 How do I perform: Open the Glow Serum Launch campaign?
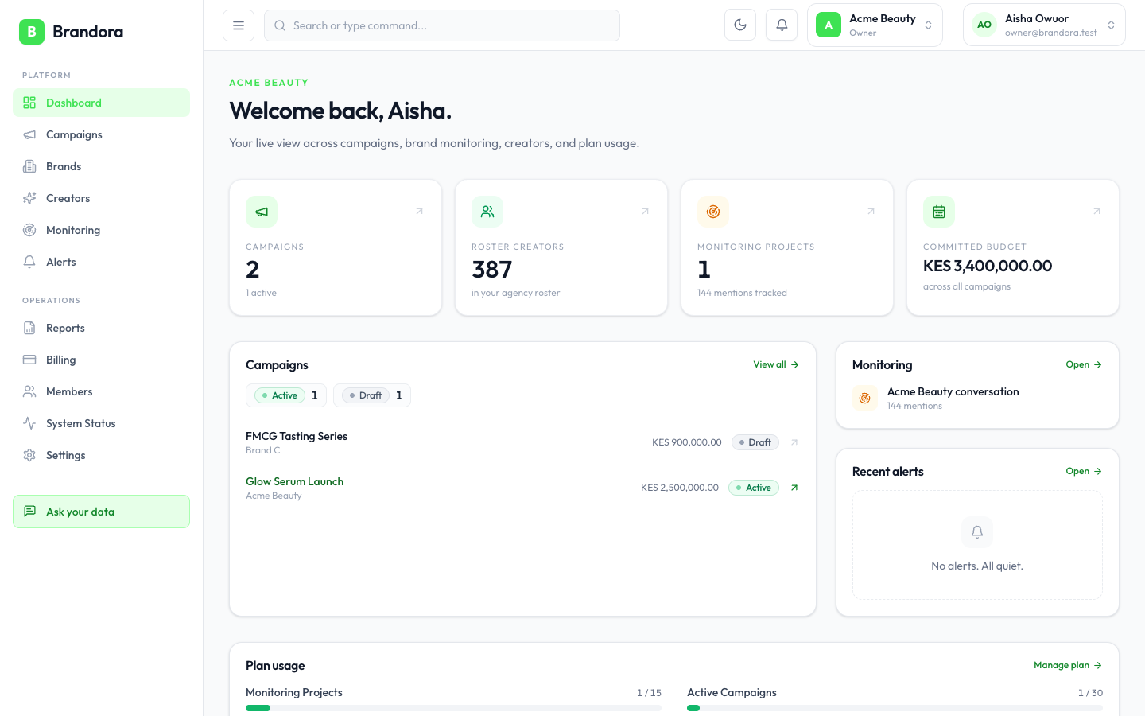pyautogui.click(x=522, y=488)
